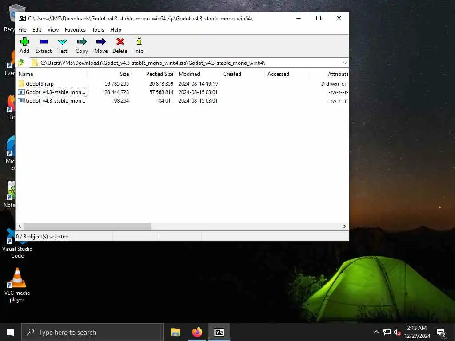Open File Explorer from taskbar

click(x=175, y=332)
